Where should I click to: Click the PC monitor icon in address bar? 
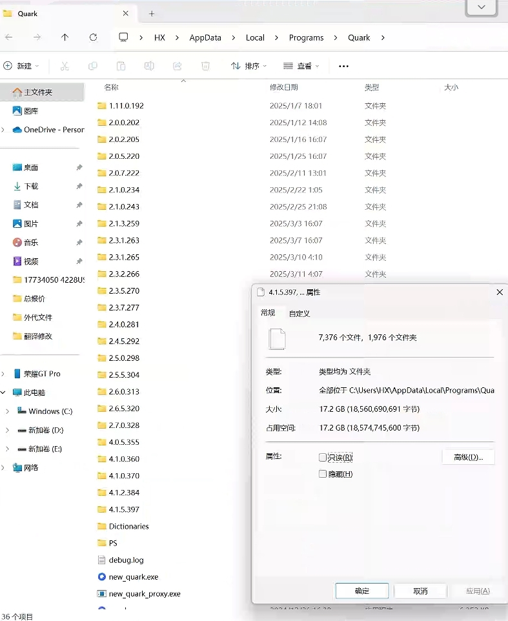(123, 37)
